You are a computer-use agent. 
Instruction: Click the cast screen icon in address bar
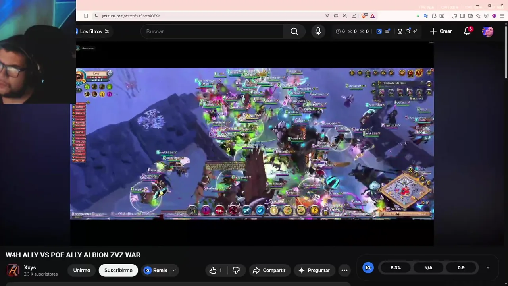336,16
